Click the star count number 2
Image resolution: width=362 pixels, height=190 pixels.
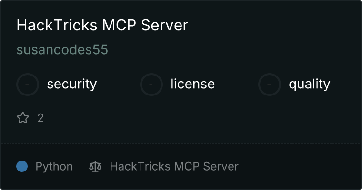click(x=40, y=118)
